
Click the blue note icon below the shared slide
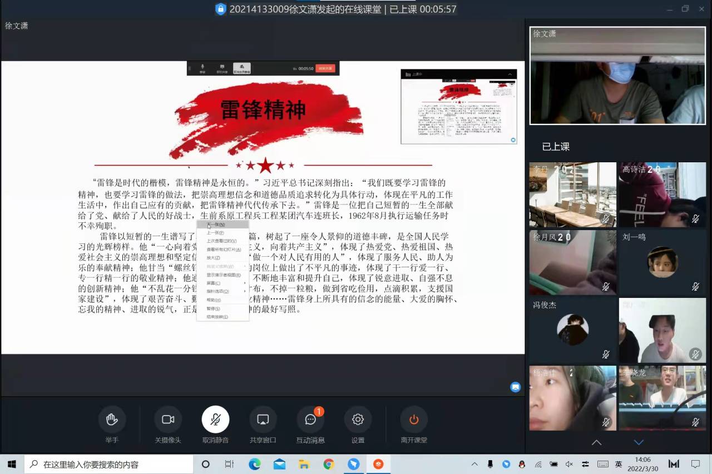coord(516,387)
